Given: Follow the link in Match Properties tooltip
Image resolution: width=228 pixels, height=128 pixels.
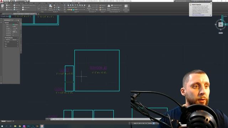Looking at the screenshot, I should tap(198, 15).
